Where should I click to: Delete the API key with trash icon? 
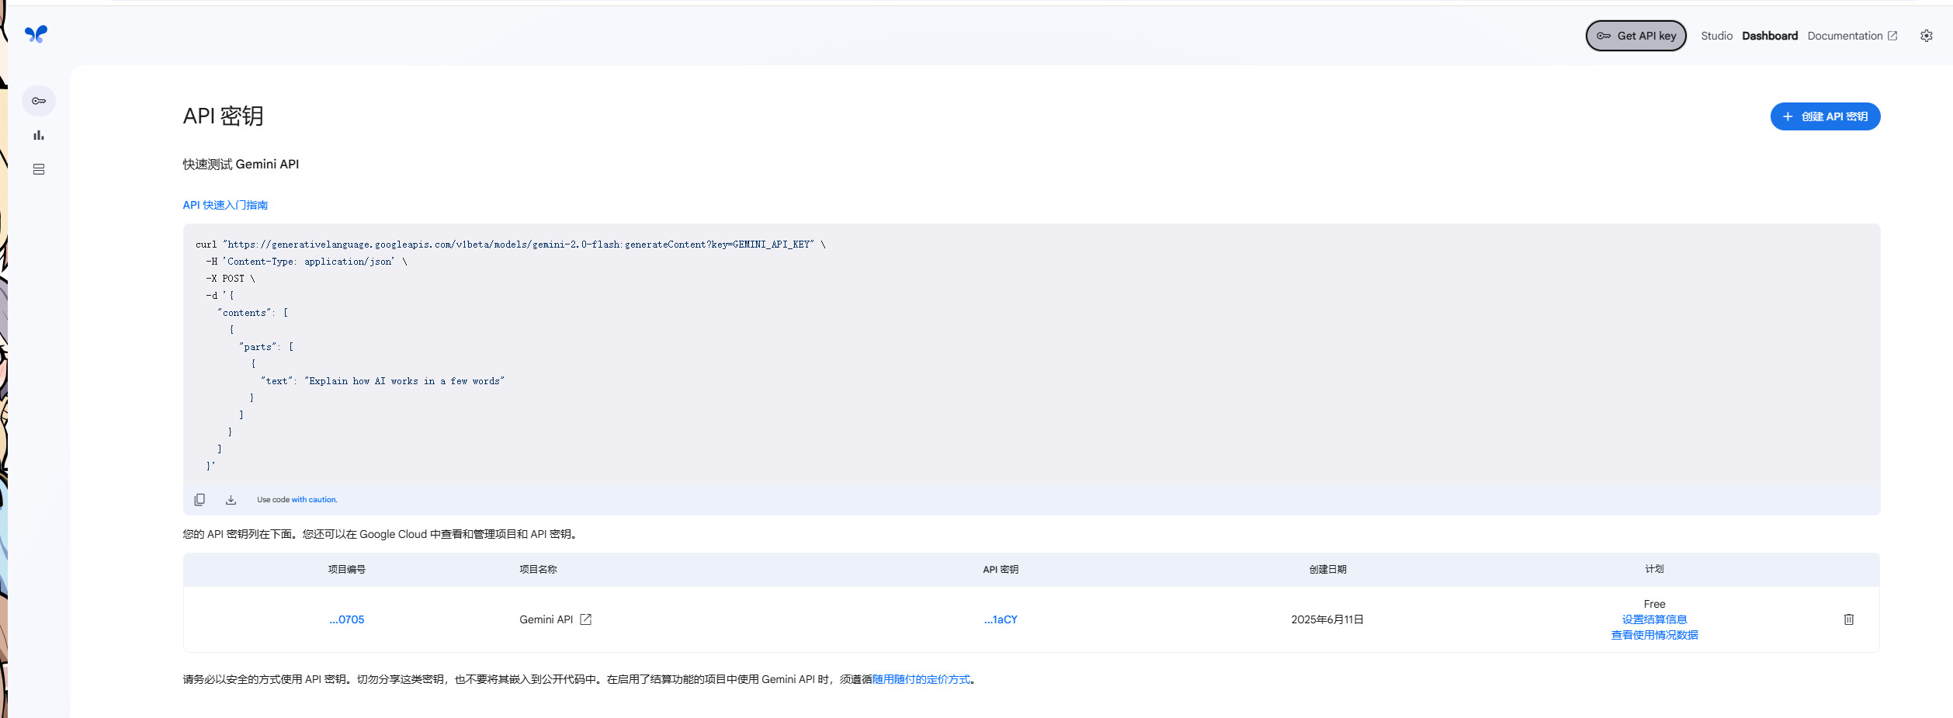click(x=1848, y=619)
